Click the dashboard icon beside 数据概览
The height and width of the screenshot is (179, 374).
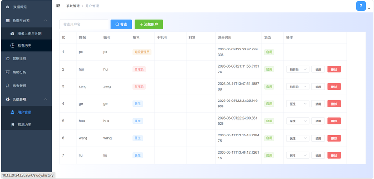point(7,7)
